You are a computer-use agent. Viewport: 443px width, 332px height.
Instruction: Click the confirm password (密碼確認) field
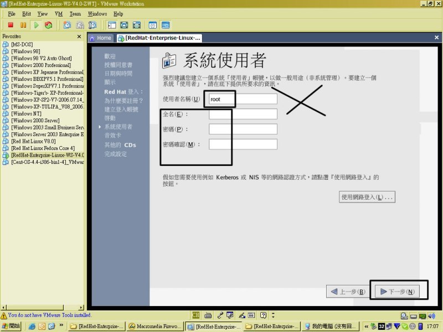243,144
